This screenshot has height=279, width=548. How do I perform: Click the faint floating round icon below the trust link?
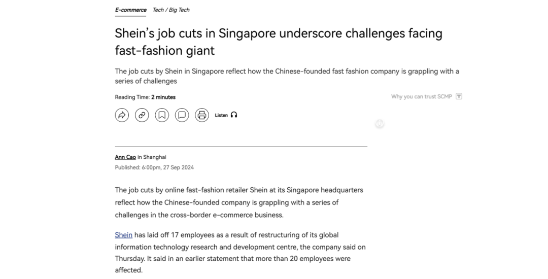380,123
